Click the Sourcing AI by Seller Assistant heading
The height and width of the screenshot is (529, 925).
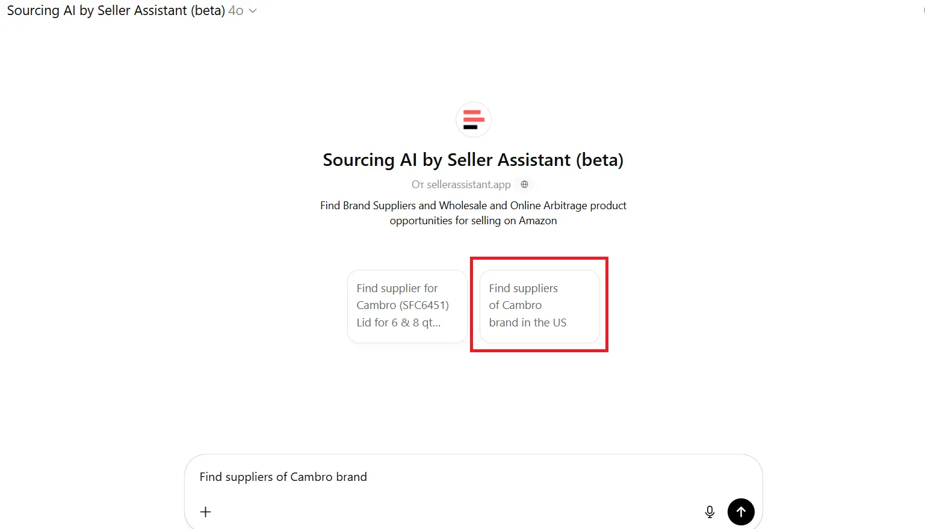click(473, 159)
